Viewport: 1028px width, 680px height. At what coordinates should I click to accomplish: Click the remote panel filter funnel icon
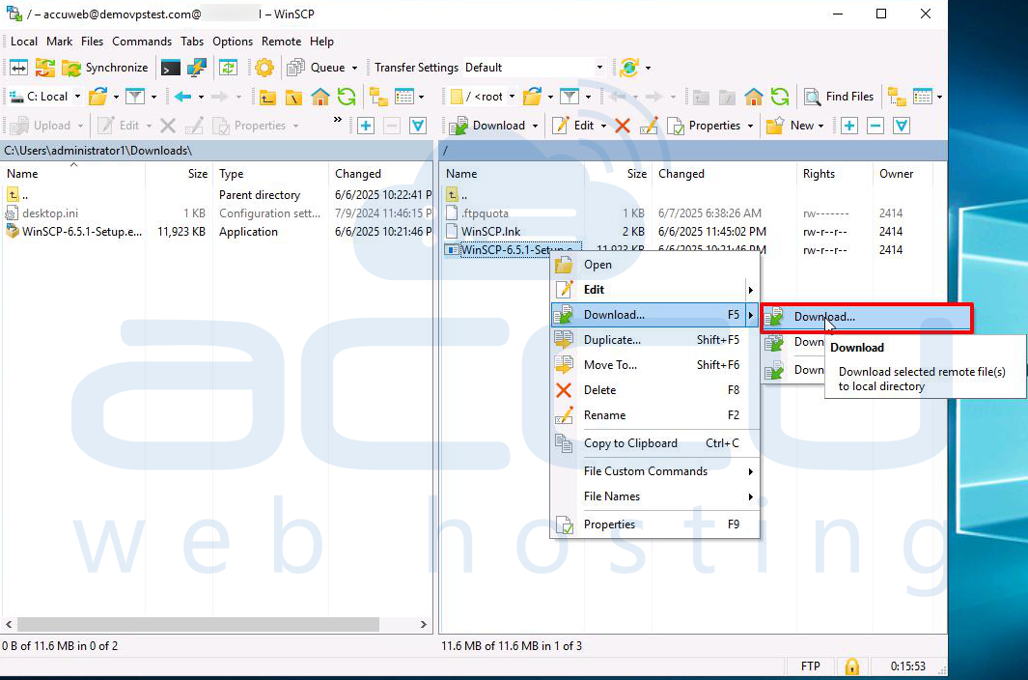click(570, 97)
